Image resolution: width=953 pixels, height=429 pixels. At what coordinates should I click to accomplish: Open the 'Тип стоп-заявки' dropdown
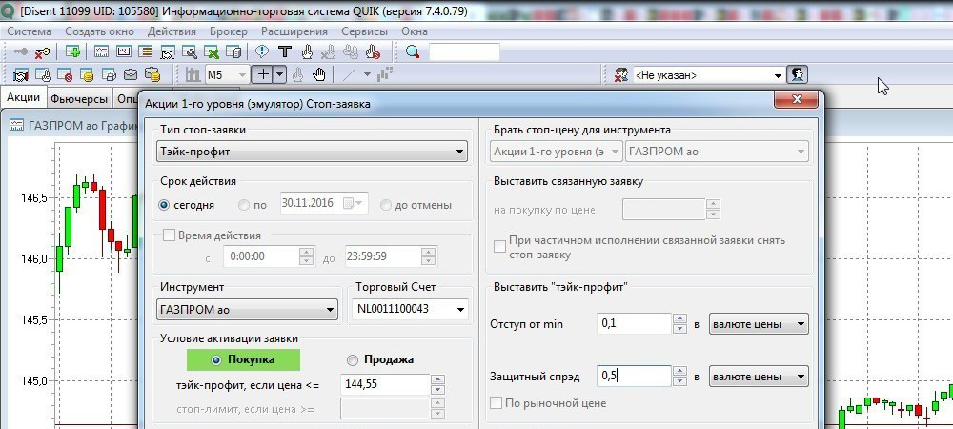pyautogui.click(x=312, y=152)
